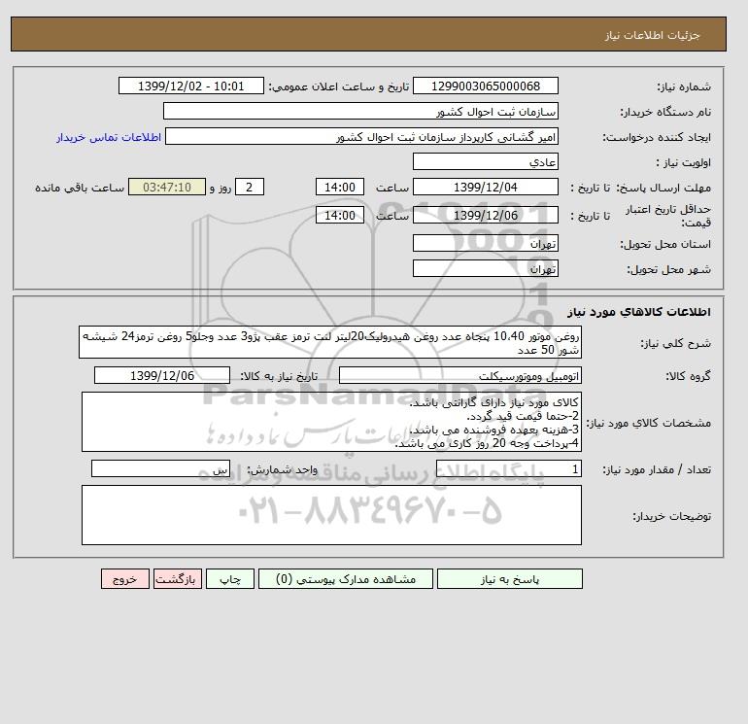The width and height of the screenshot is (748, 724).
Task: Select the شماره نیاز field 1299003065000068
Action: [485, 86]
